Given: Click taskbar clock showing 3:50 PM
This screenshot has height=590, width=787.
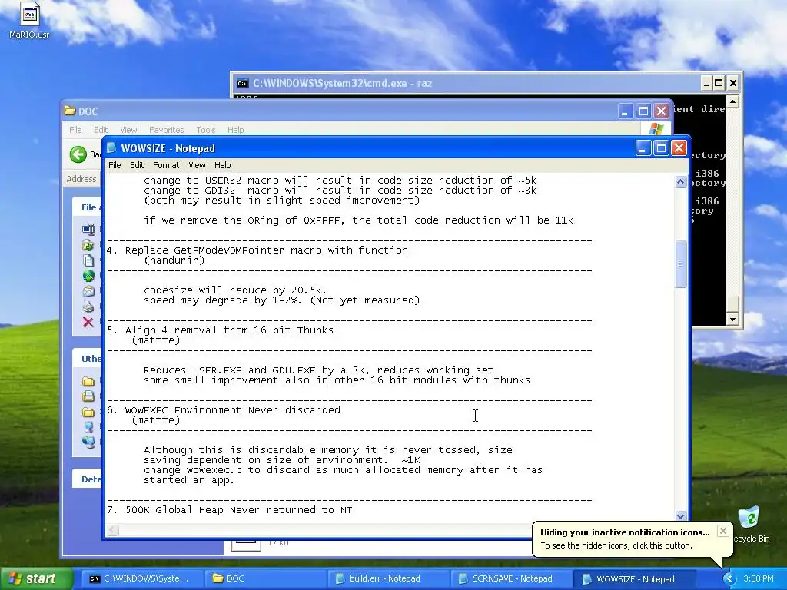Looking at the screenshot, I should (x=759, y=578).
